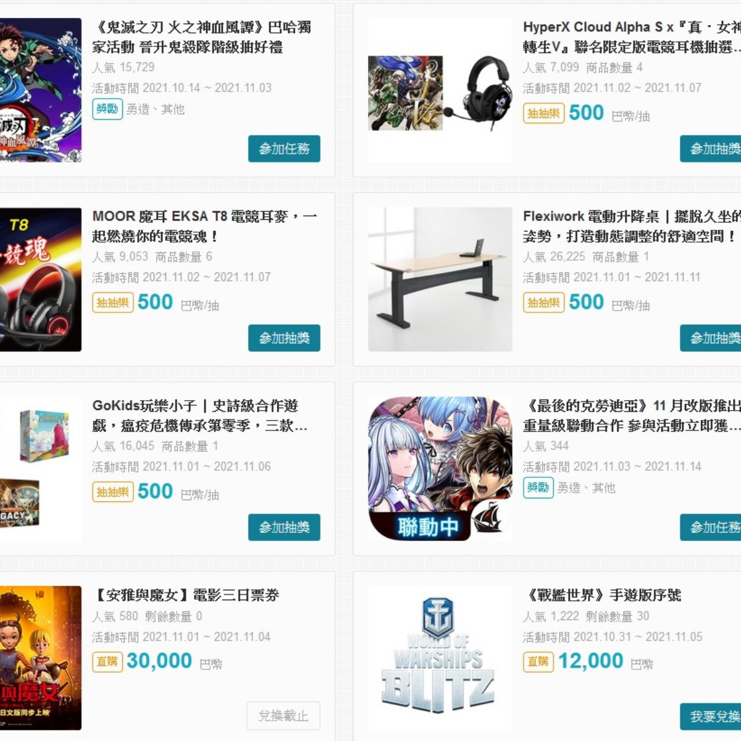741x741 pixels.
Task: Click the 直購 tag on 戰艦世界 card
Action: (x=538, y=661)
